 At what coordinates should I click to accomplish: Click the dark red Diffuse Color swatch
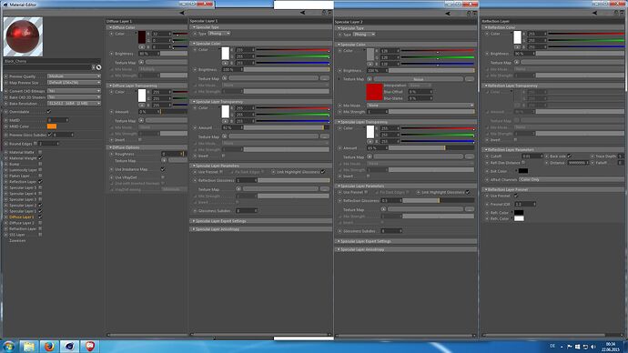[x=142, y=37]
